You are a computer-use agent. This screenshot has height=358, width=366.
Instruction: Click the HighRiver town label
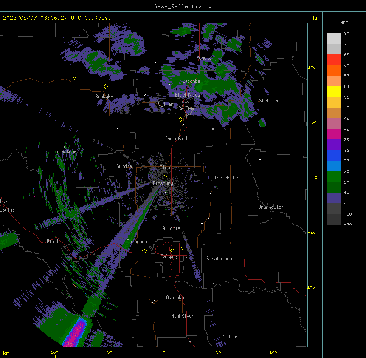click(x=183, y=316)
